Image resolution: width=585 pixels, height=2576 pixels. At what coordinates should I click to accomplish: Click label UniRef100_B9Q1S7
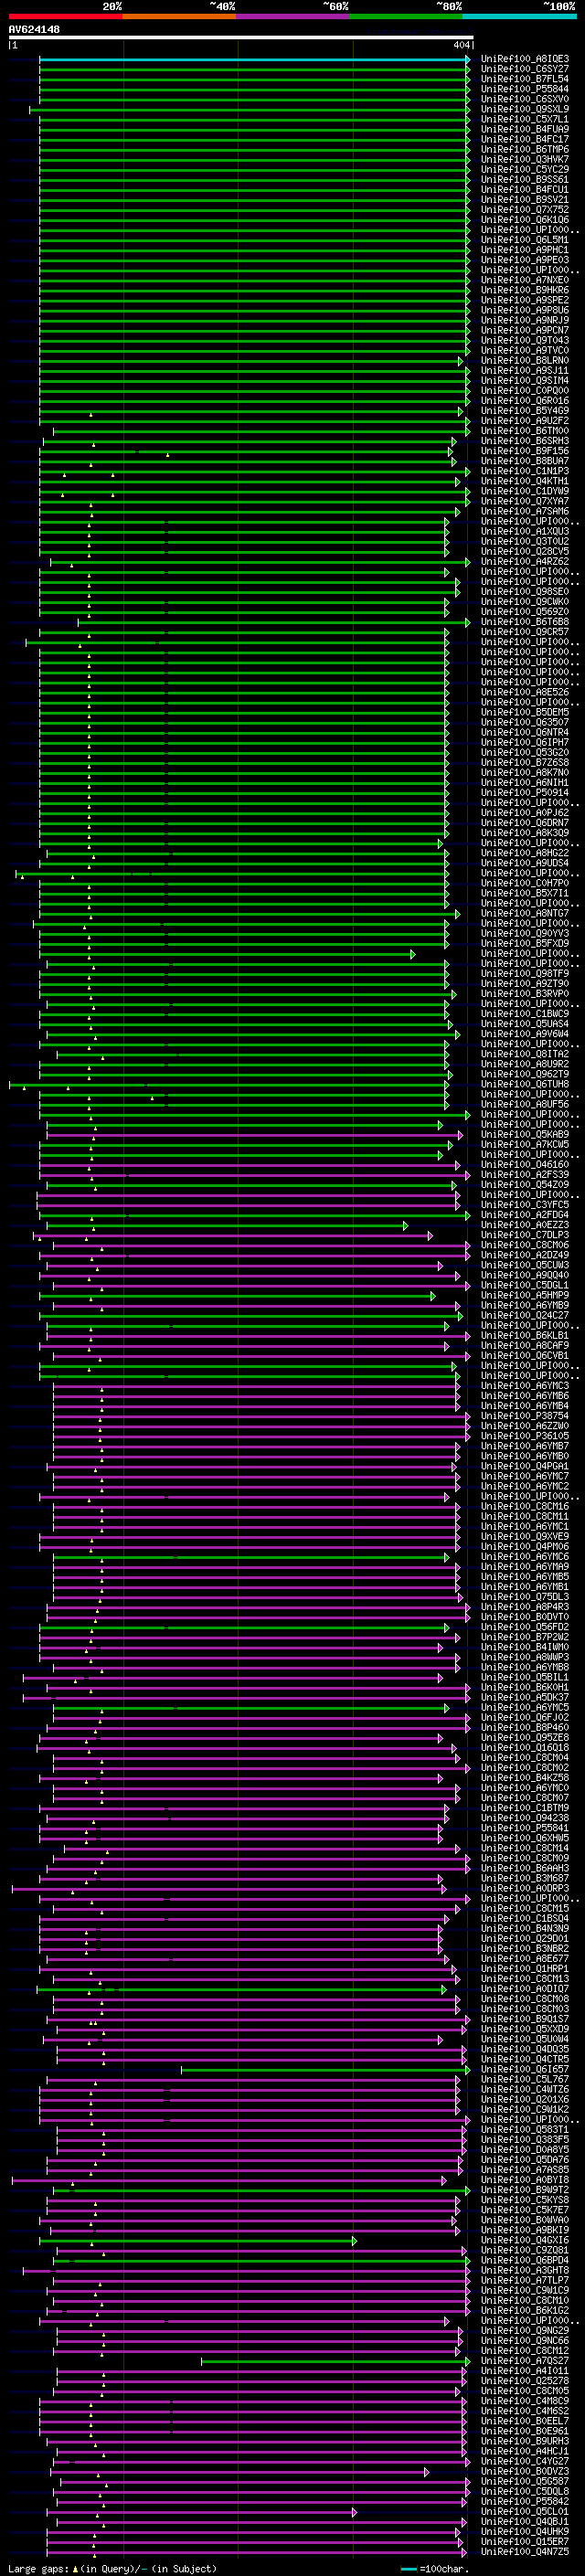525,2019
